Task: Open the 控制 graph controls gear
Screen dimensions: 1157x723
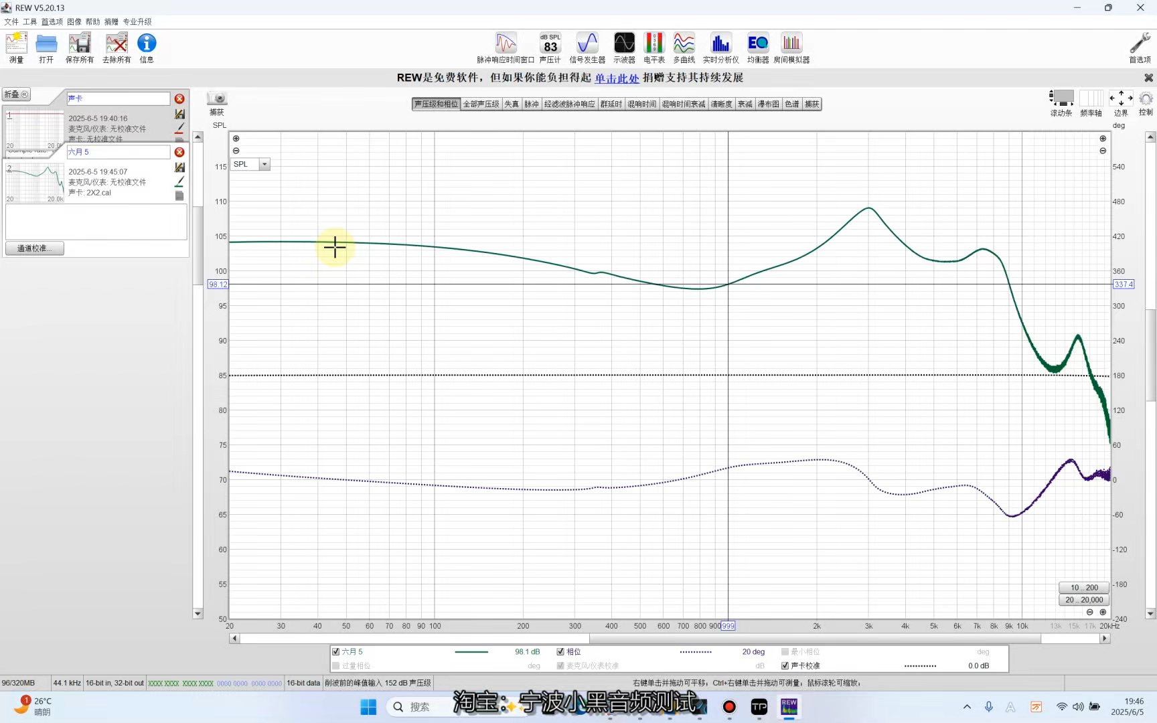Action: [x=1146, y=98]
